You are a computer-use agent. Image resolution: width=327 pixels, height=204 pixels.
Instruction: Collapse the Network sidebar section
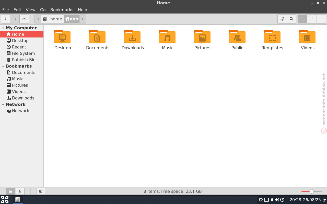[x=3, y=105]
